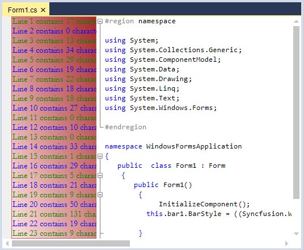Click the vertical scrollbar up arrow
Image resolution: width=304 pixels, height=250 pixels.
point(296,22)
